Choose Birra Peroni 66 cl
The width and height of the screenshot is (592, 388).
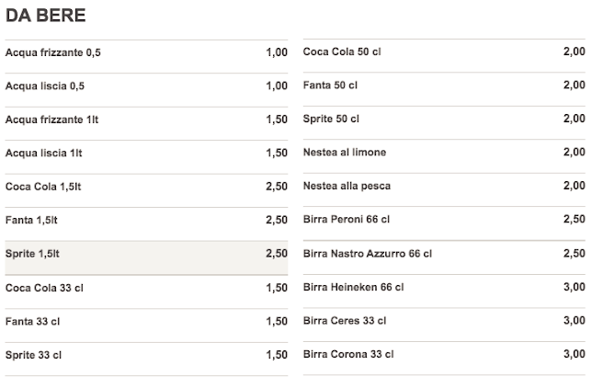point(347,219)
